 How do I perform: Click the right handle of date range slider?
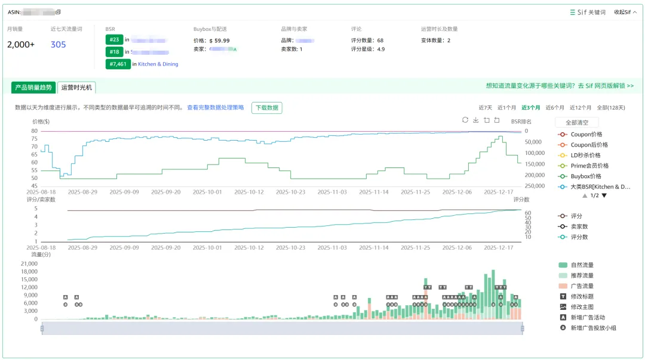point(523,328)
